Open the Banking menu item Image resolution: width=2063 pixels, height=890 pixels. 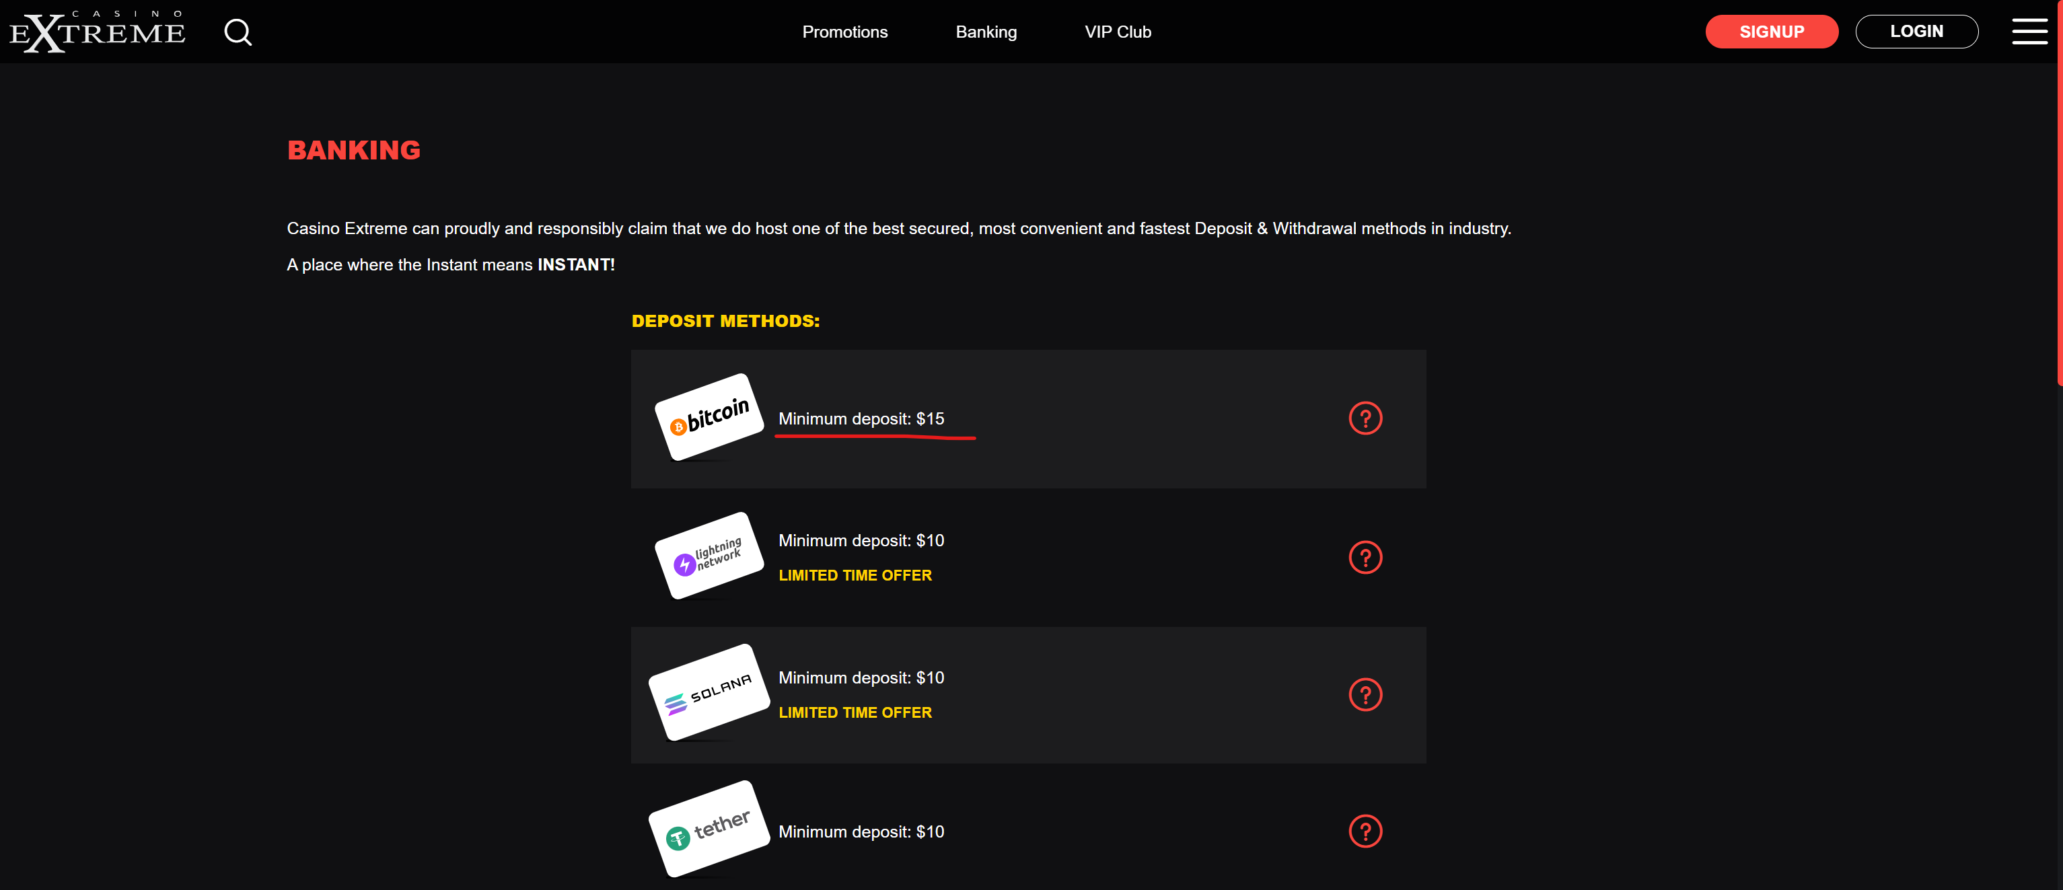pyautogui.click(x=986, y=32)
